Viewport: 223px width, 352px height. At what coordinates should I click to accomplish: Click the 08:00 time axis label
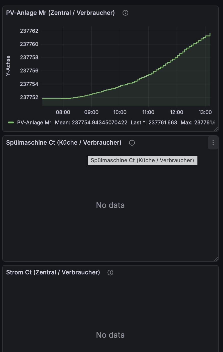pos(63,112)
